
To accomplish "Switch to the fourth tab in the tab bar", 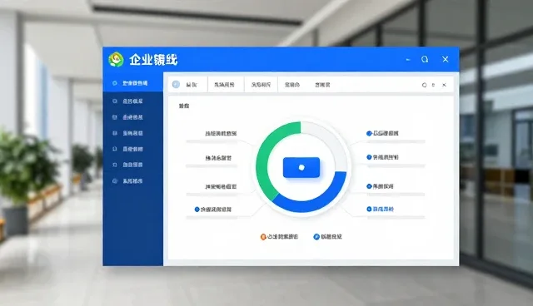I will (x=292, y=85).
